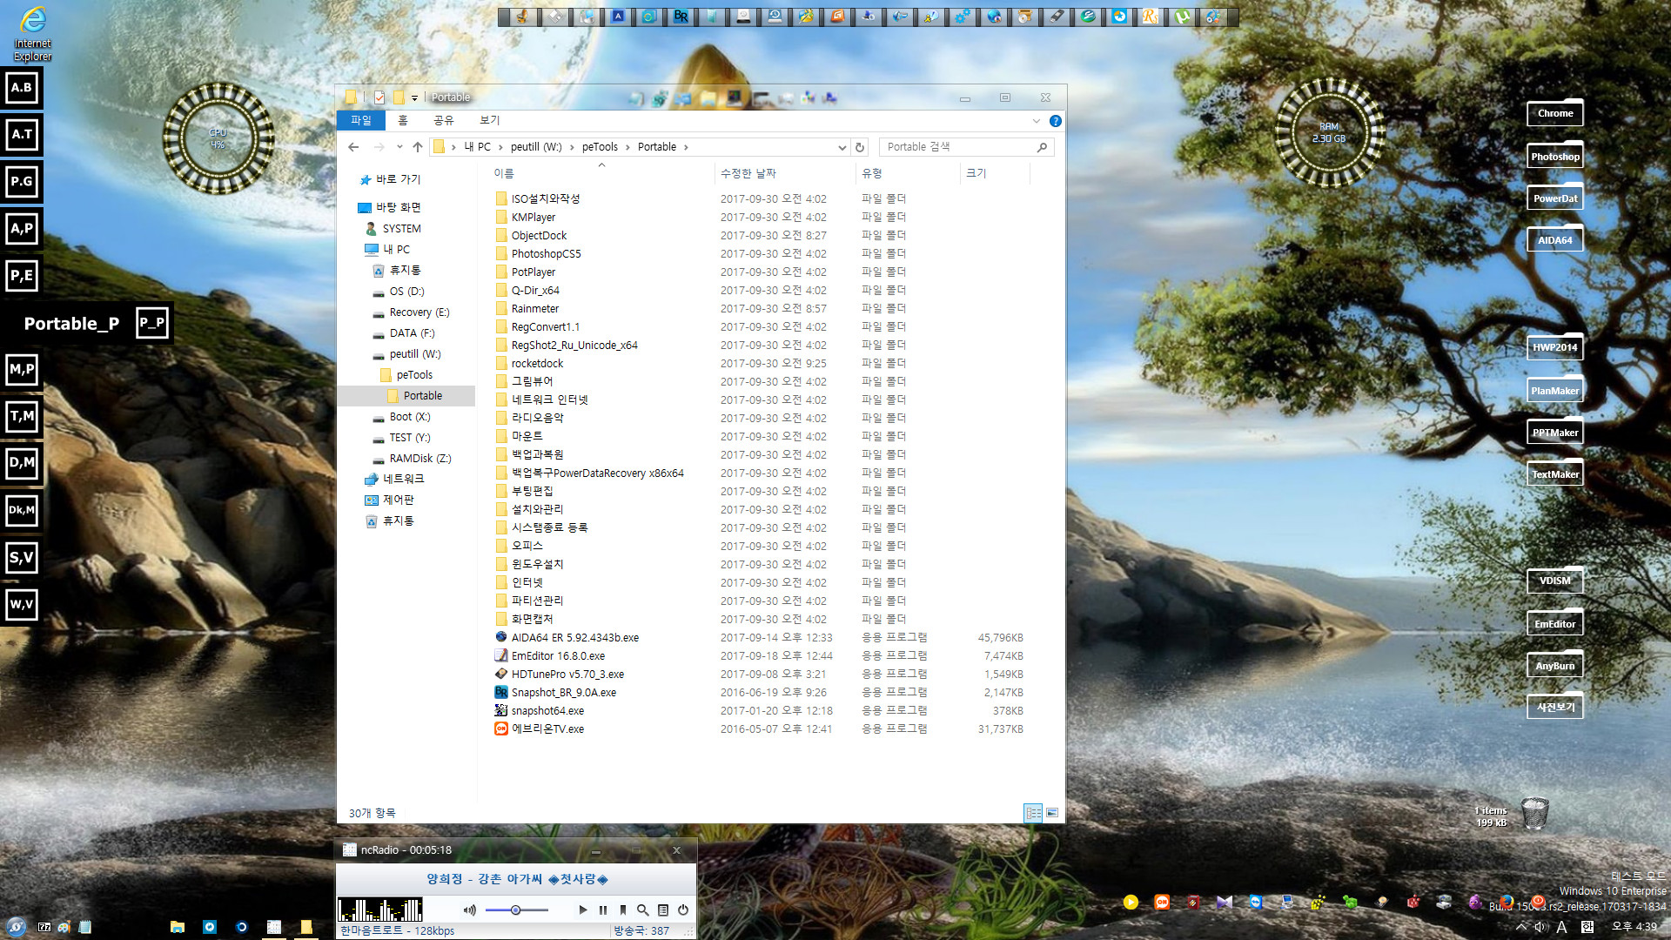The height and width of the screenshot is (940, 1671).
Task: Launch TeamViewer from the bottom dock
Action: (x=1256, y=902)
